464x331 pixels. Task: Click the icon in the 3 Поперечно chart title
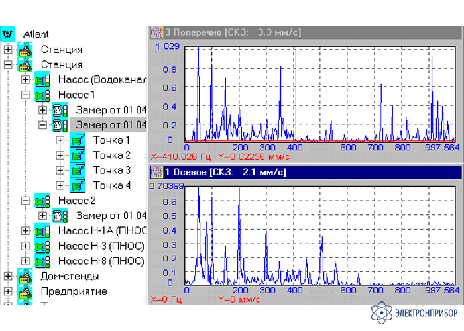[x=156, y=32]
